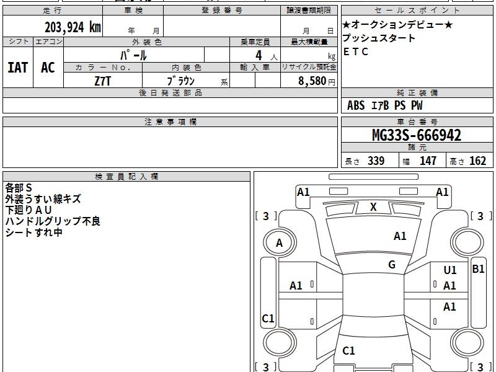Click the セールスポイント header
This screenshot has height=372, width=496.
point(417,11)
